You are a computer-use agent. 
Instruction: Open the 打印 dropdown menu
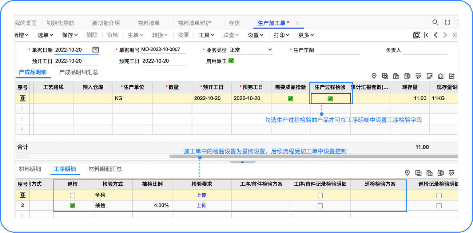281,35
